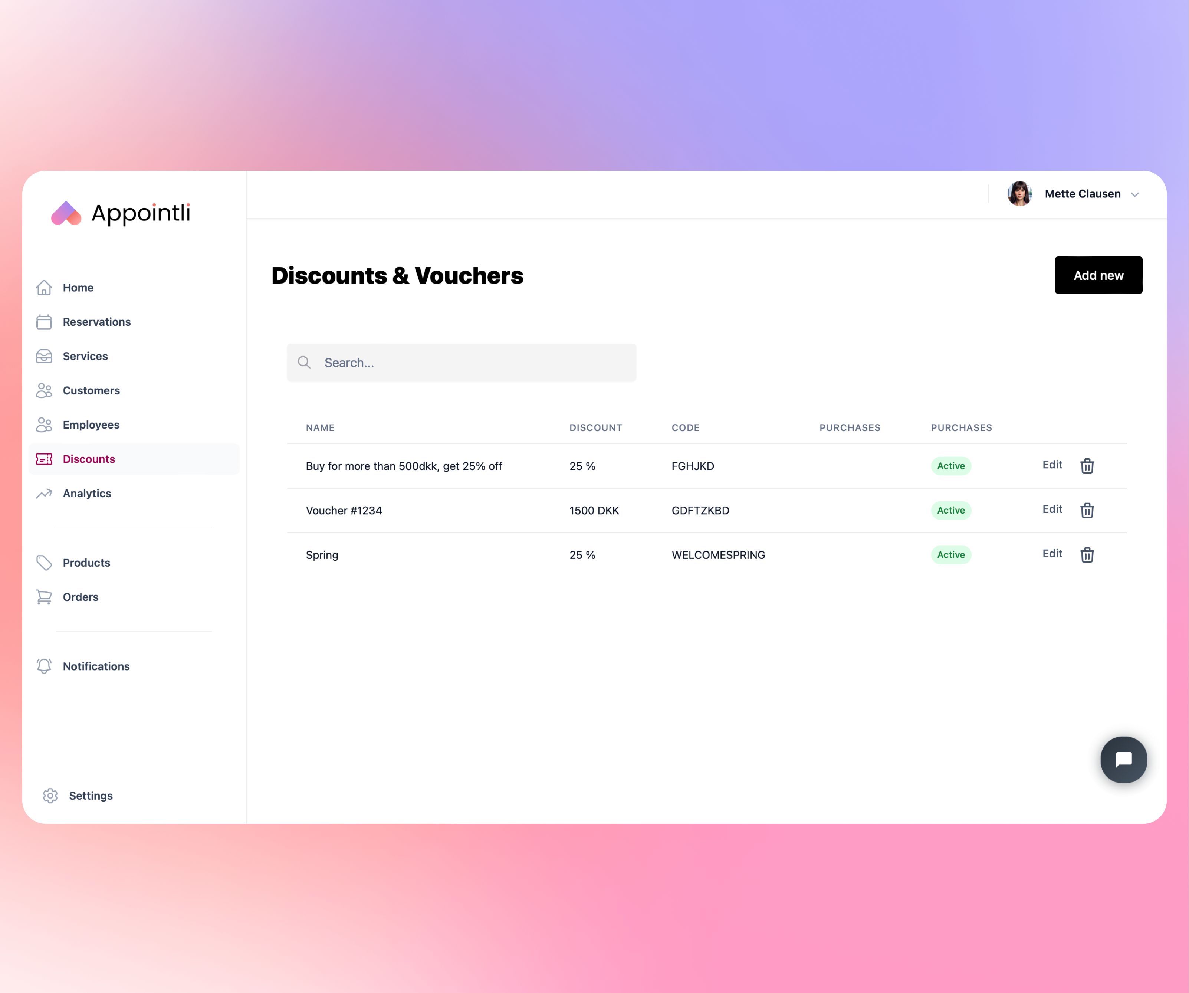
Task: Go to the Customers section
Action: click(91, 390)
